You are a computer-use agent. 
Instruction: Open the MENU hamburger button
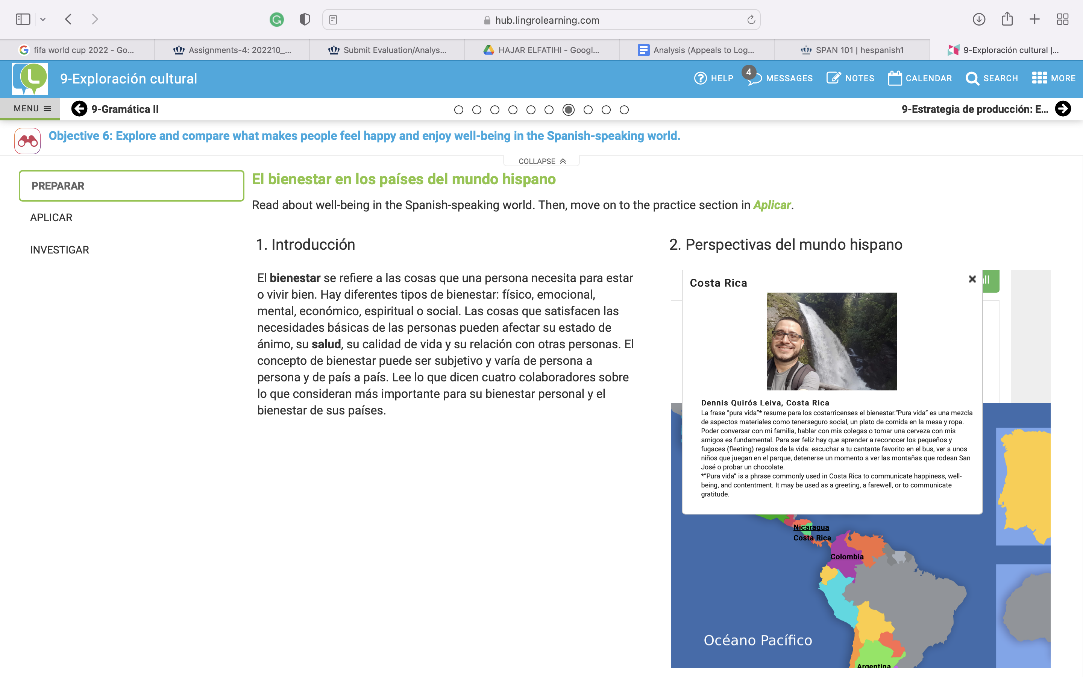tap(30, 109)
